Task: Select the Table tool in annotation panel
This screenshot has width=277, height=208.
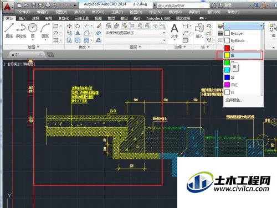Action: point(185,40)
